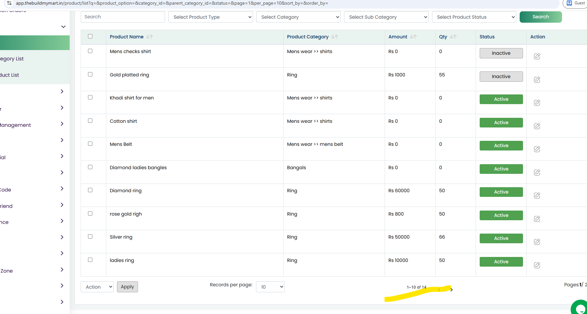Viewport: 587px width, 314px height.
Task: Sort table by Amount column
Action: [x=413, y=37]
